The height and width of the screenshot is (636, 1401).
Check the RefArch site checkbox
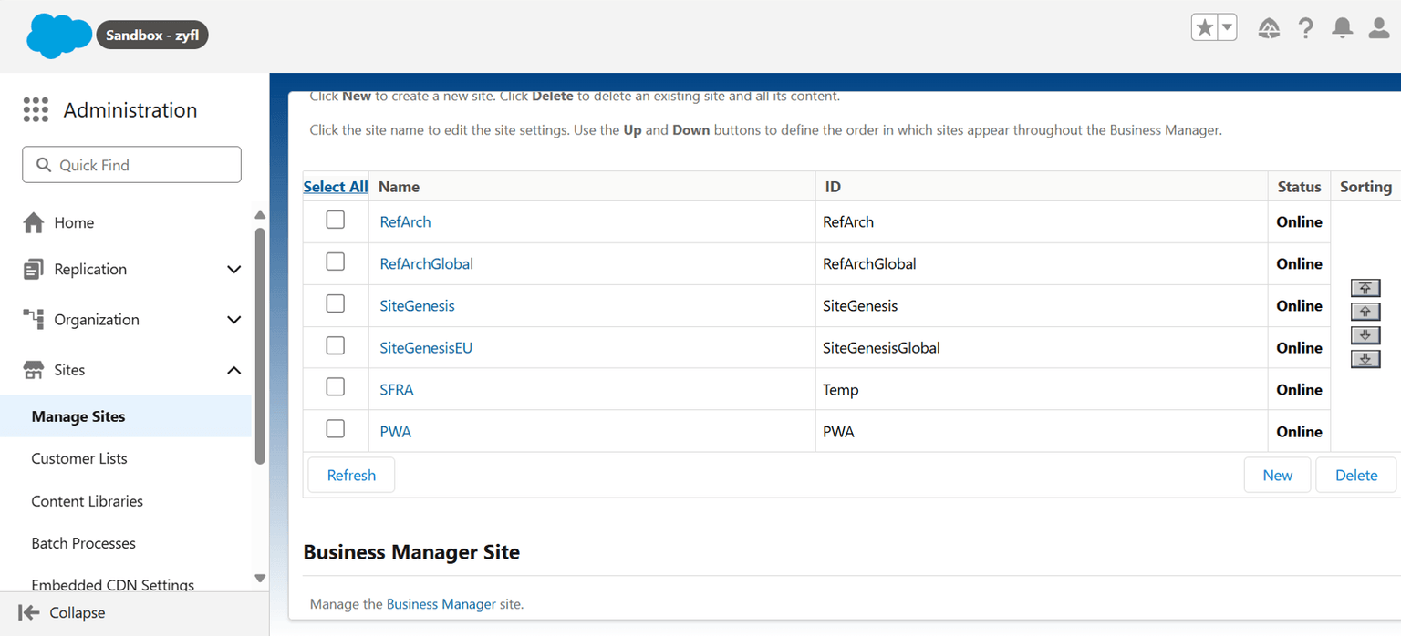click(x=336, y=220)
